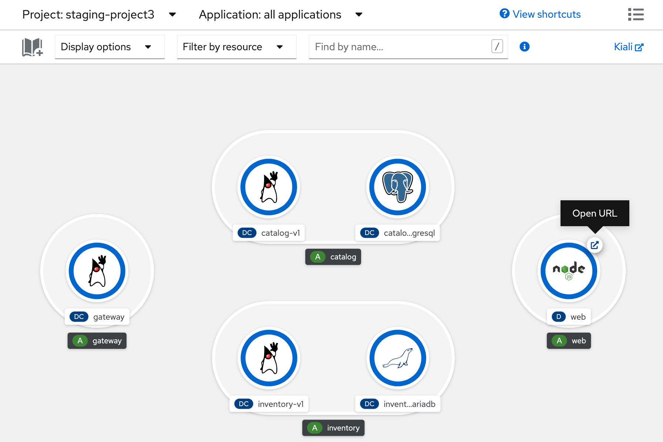The image size is (663, 442).
Task: Switch topology to list view
Action: [636, 14]
